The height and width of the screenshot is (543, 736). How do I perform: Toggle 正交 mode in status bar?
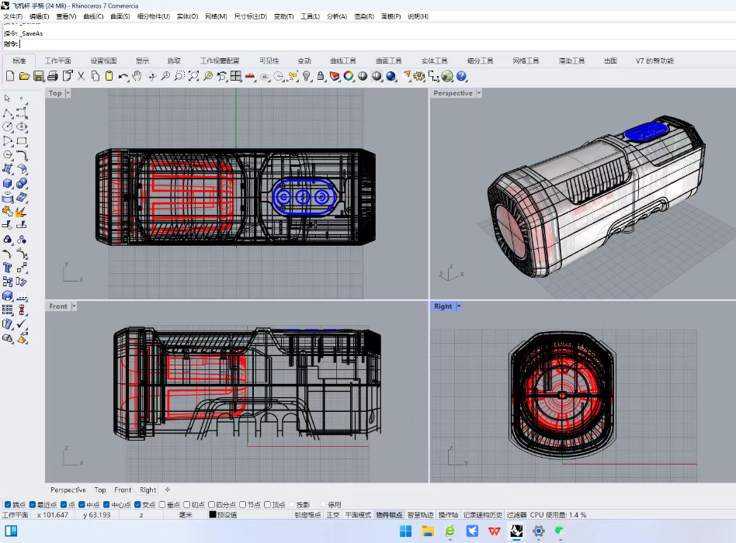click(332, 515)
